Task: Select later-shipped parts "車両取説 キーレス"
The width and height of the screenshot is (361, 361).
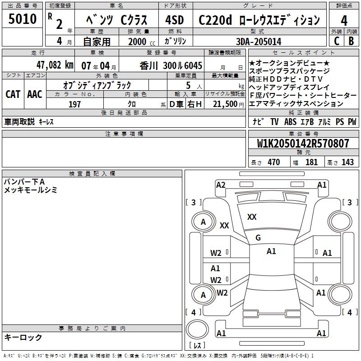Action: (29, 122)
